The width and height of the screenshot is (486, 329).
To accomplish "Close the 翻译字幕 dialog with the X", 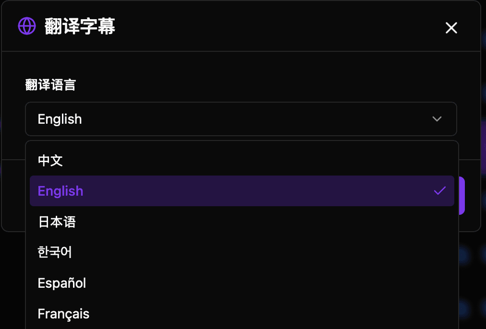I will 451,28.
